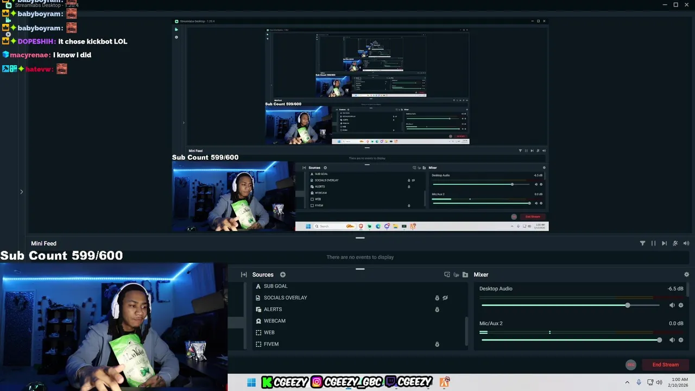Screen dimensions: 695x391
Task: Mute Desktop Audio speaker icon
Action: (x=672, y=305)
